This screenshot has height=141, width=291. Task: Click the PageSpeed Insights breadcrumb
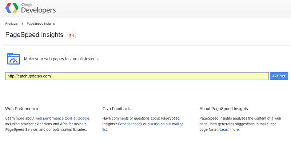41,24
